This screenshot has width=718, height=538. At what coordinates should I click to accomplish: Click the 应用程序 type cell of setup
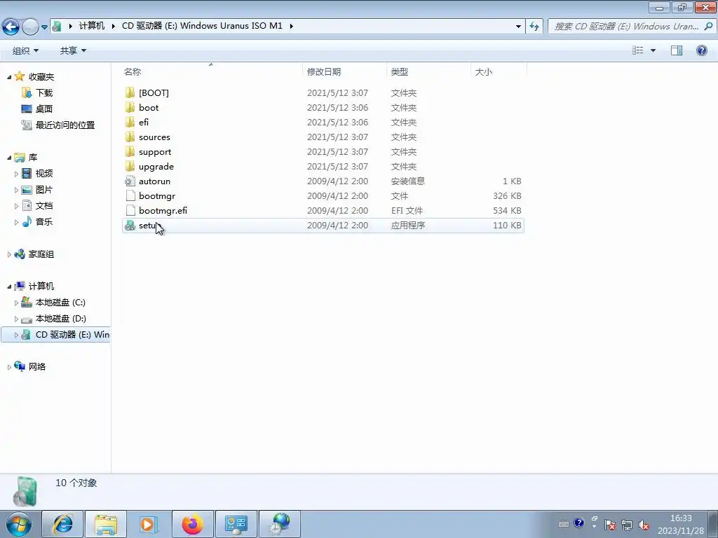pos(408,225)
